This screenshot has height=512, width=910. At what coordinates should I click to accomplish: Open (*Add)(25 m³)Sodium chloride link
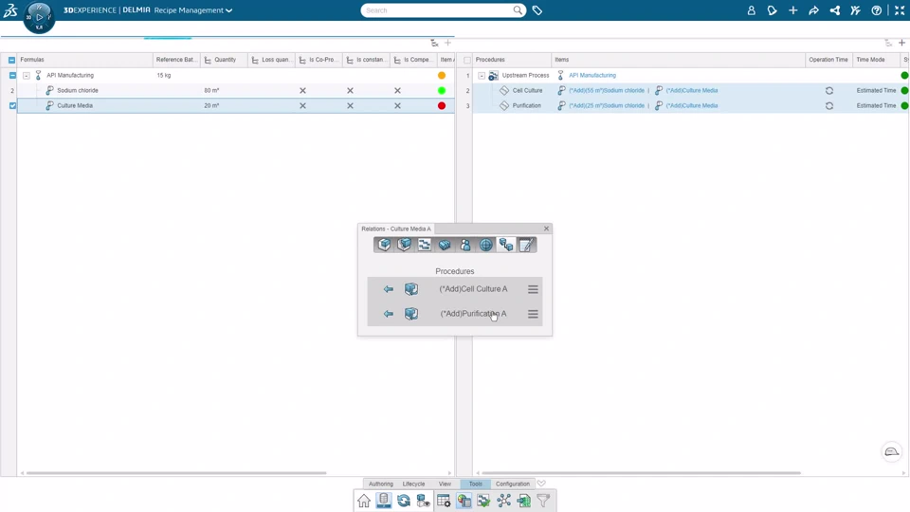pos(607,105)
